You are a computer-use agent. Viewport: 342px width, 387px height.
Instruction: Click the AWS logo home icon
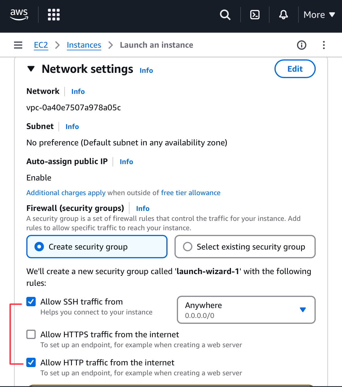pyautogui.click(x=19, y=14)
